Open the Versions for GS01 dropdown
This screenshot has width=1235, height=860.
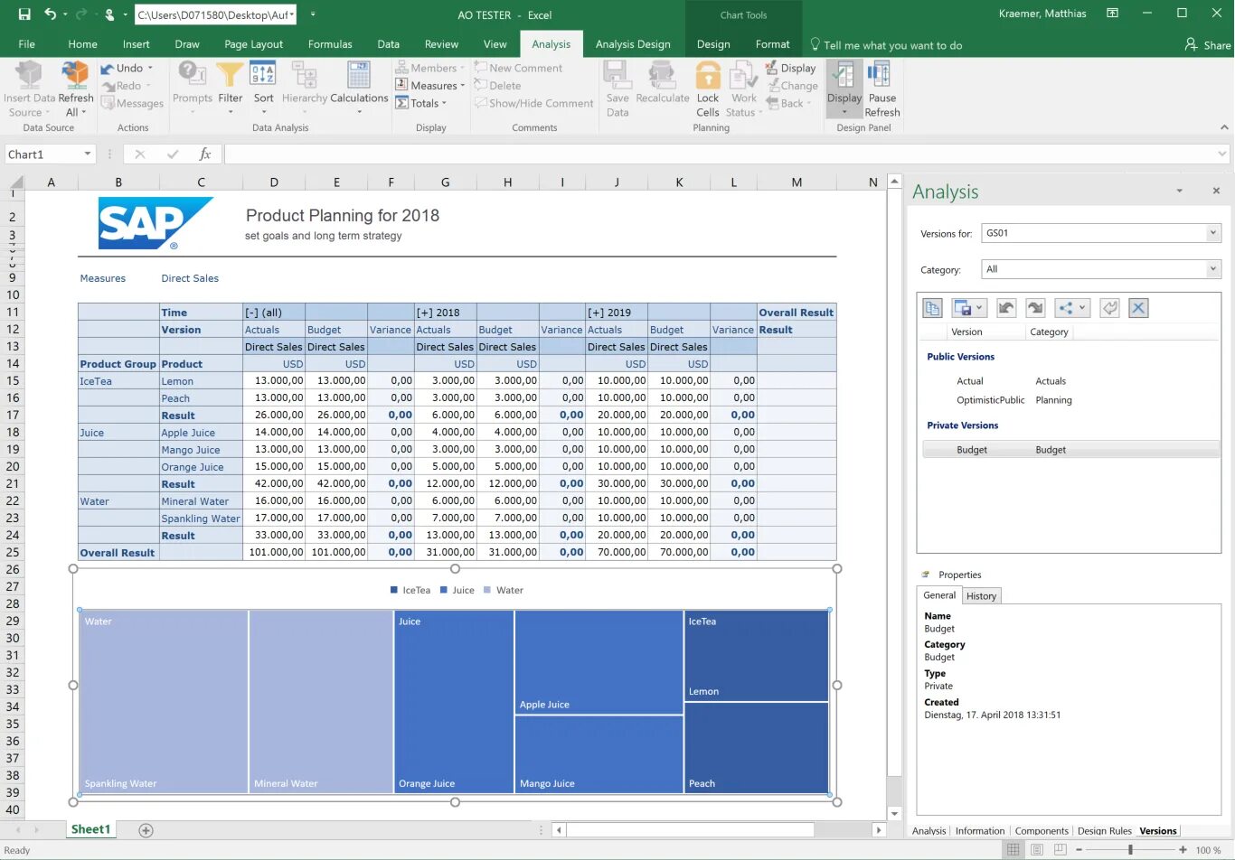click(1213, 233)
